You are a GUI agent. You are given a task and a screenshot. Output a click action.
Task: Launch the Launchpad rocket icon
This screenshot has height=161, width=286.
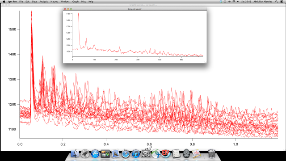85,154
